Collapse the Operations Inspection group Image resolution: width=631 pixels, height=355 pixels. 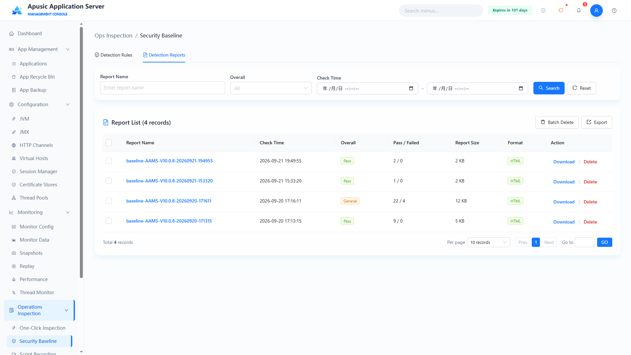click(66, 310)
